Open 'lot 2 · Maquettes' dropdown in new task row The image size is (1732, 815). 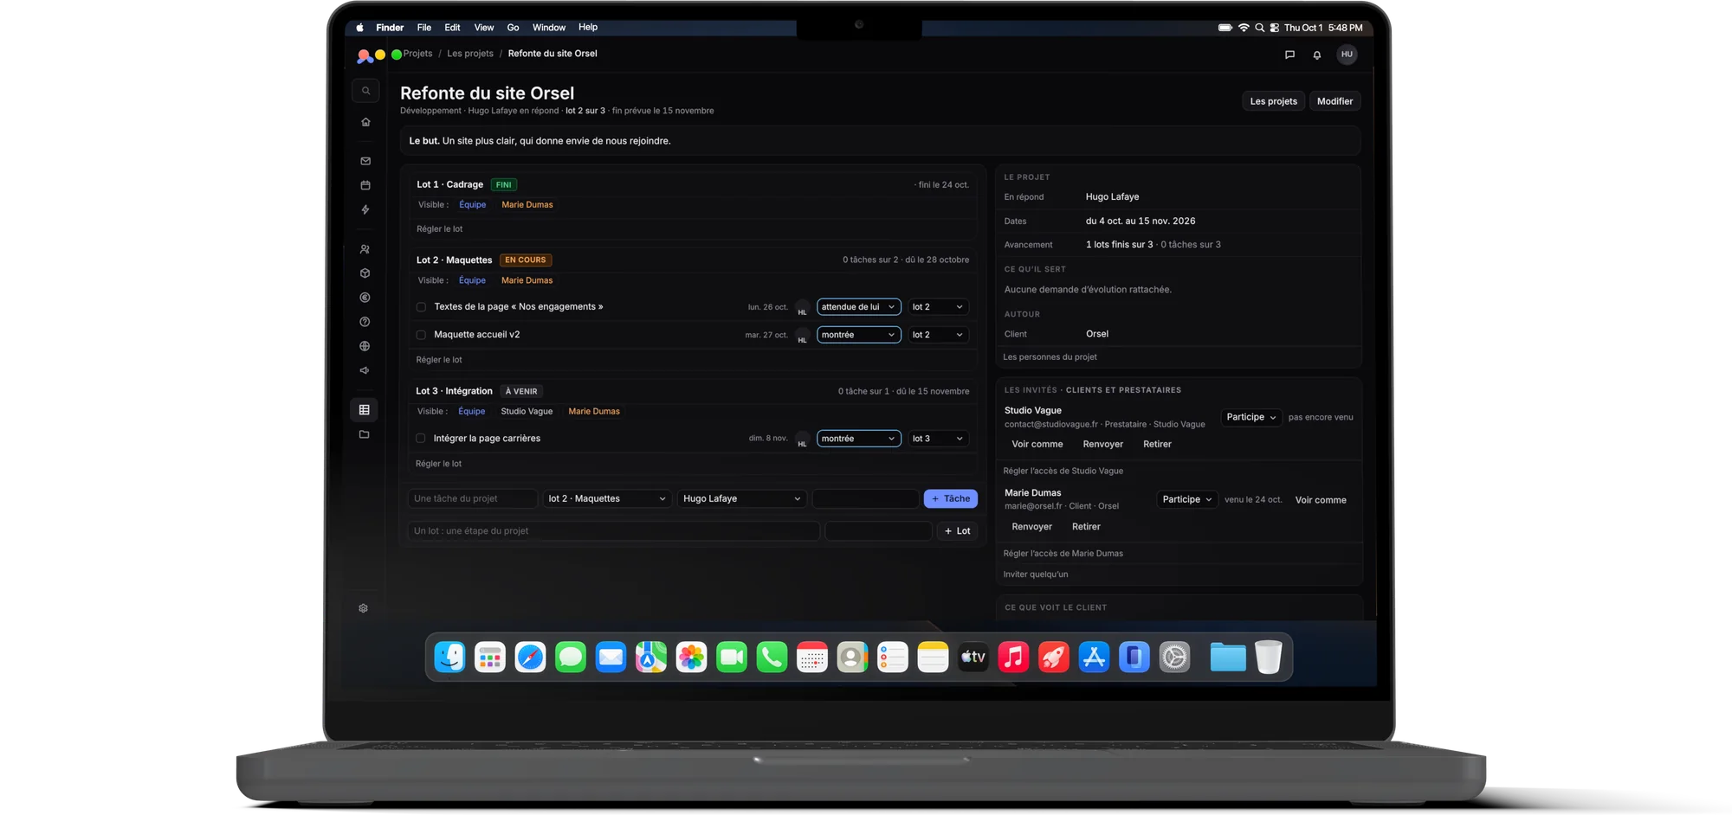coord(607,498)
